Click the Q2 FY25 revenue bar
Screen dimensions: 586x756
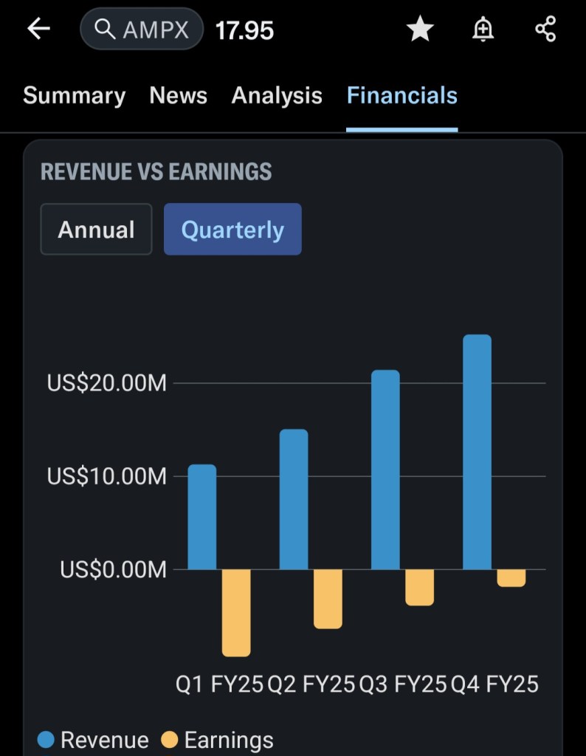(x=294, y=499)
